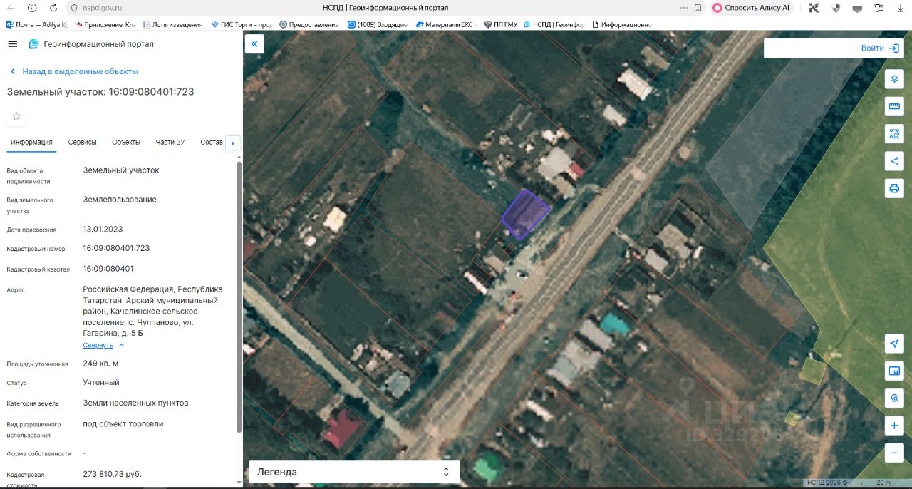Open the Объекты tab
912x489 pixels.
(x=126, y=142)
